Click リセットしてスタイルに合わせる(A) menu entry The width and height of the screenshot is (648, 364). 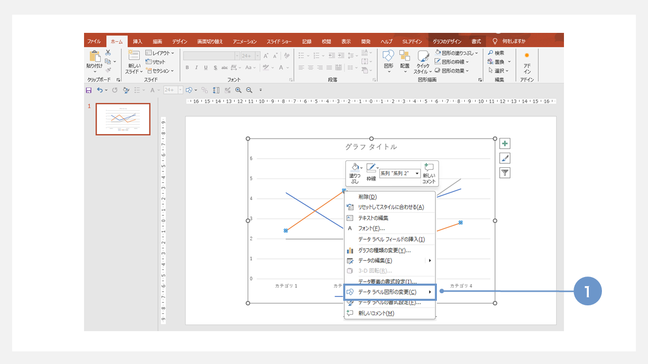click(390, 207)
